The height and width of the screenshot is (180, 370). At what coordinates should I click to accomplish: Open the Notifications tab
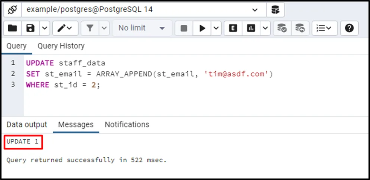pyautogui.click(x=127, y=125)
